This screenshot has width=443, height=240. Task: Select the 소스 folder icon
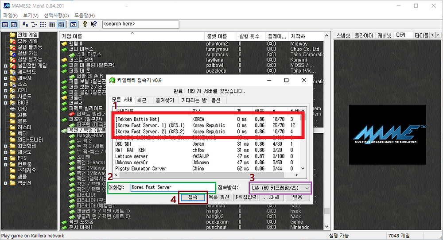(x=12, y=85)
